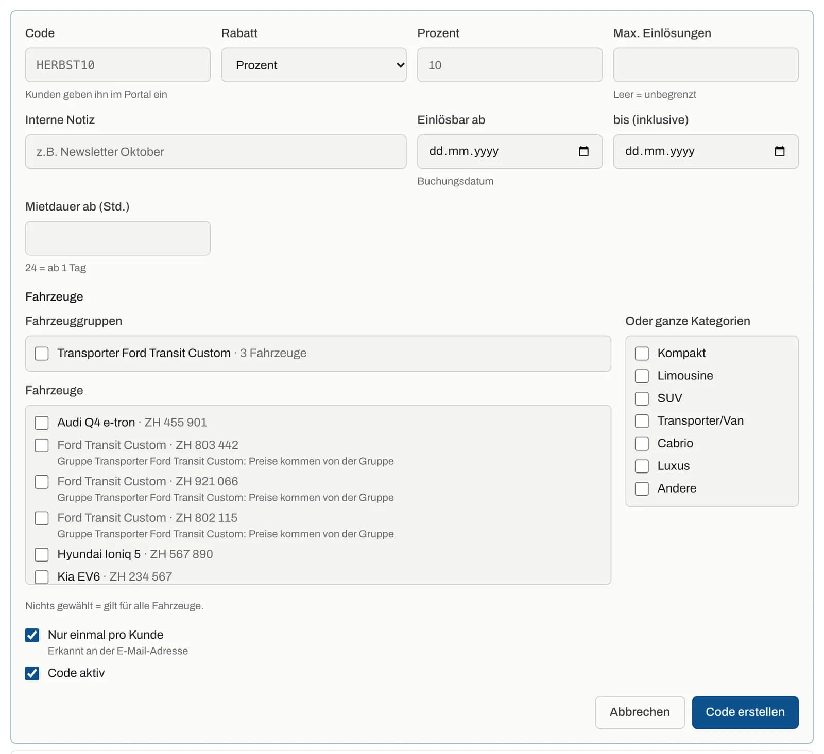Click the '24 = ab 1 Tag' hint
This screenshot has height=754, width=824.
pyautogui.click(x=56, y=268)
